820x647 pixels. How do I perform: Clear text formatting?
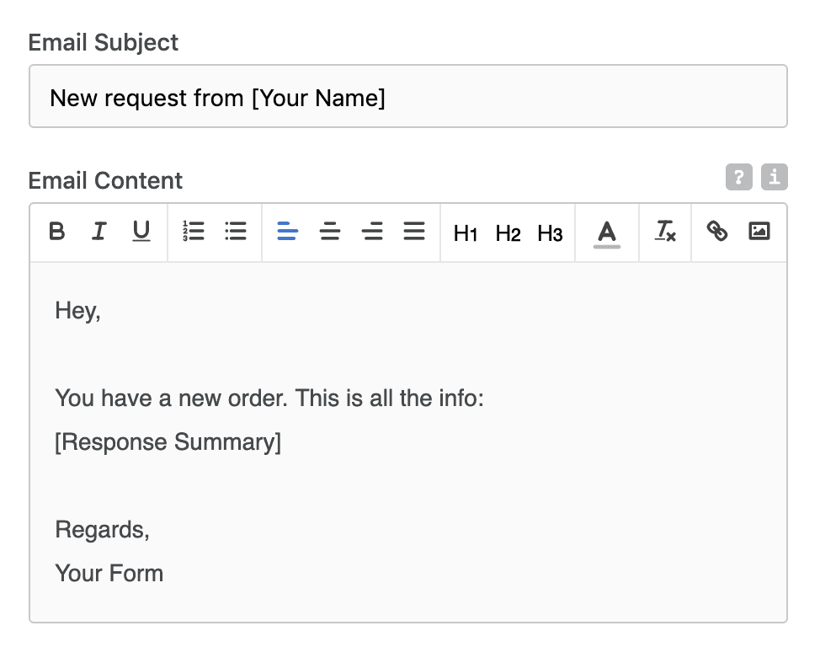pyautogui.click(x=665, y=231)
